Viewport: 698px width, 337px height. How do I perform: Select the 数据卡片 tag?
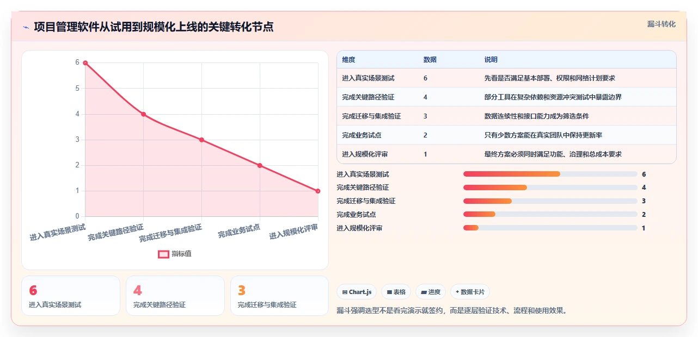click(470, 292)
